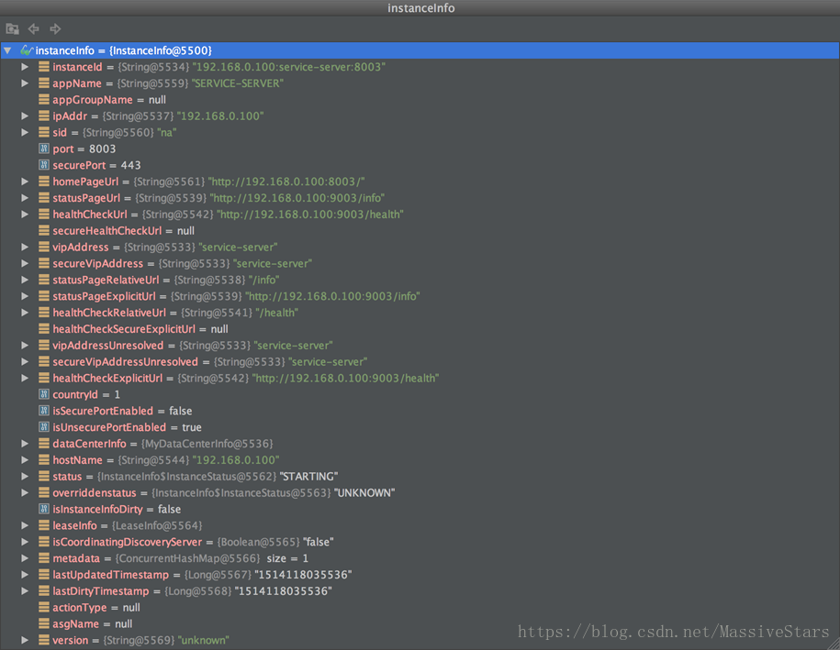Click the field icon beside lastUpdatedTimestamp
Image resolution: width=840 pixels, height=650 pixels.
pos(44,575)
